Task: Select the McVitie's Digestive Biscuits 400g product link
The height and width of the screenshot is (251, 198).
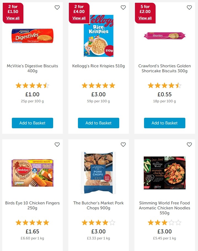Action: pyautogui.click(x=32, y=68)
